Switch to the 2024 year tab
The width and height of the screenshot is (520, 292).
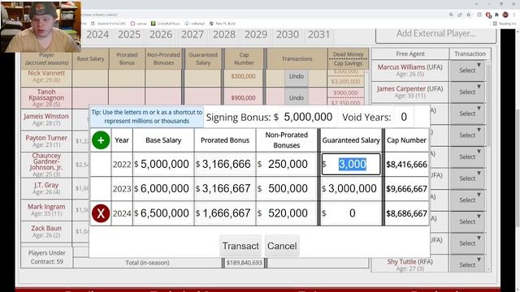[x=97, y=34]
